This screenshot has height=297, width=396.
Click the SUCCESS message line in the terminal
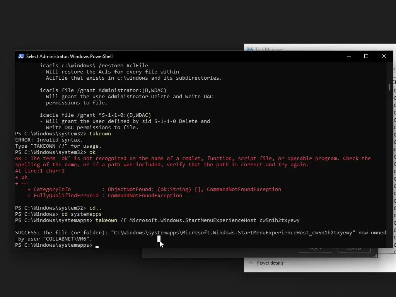click(x=201, y=232)
